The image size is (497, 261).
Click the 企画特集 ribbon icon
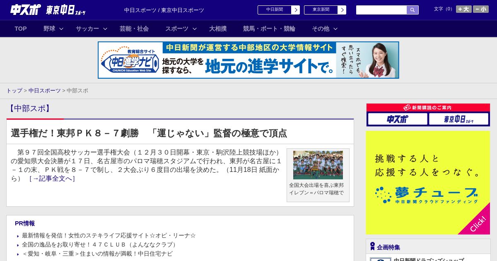coord(372,246)
